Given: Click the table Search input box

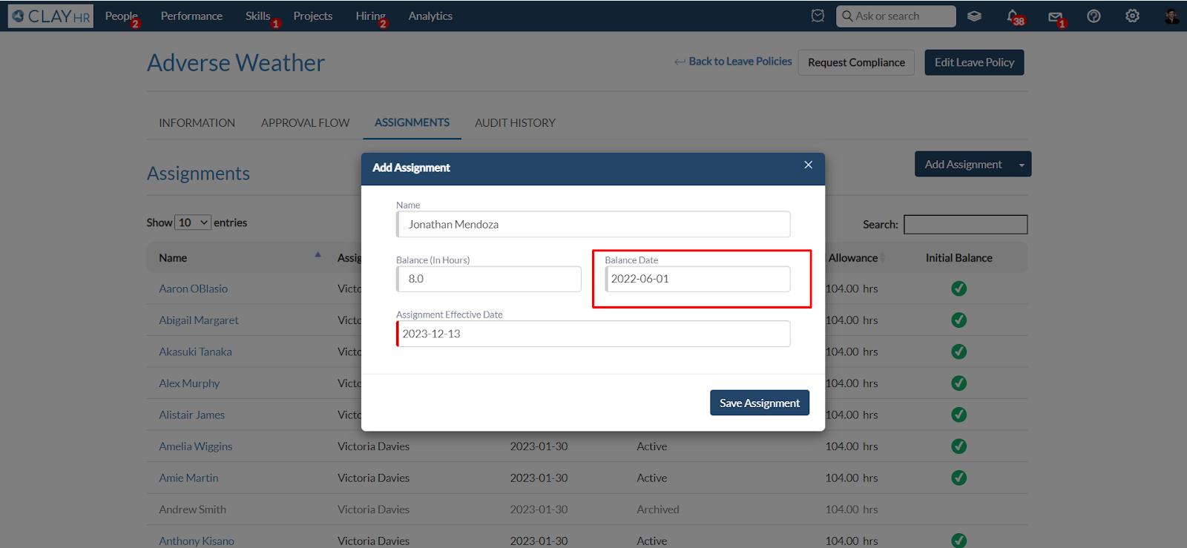Looking at the screenshot, I should point(965,224).
